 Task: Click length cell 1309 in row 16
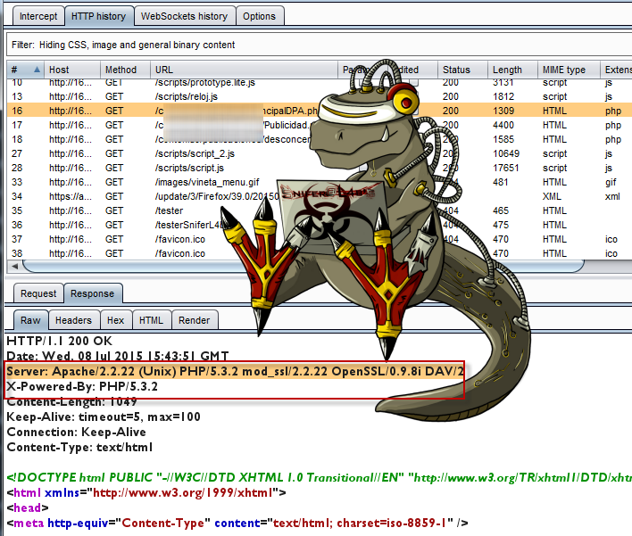pos(503,111)
